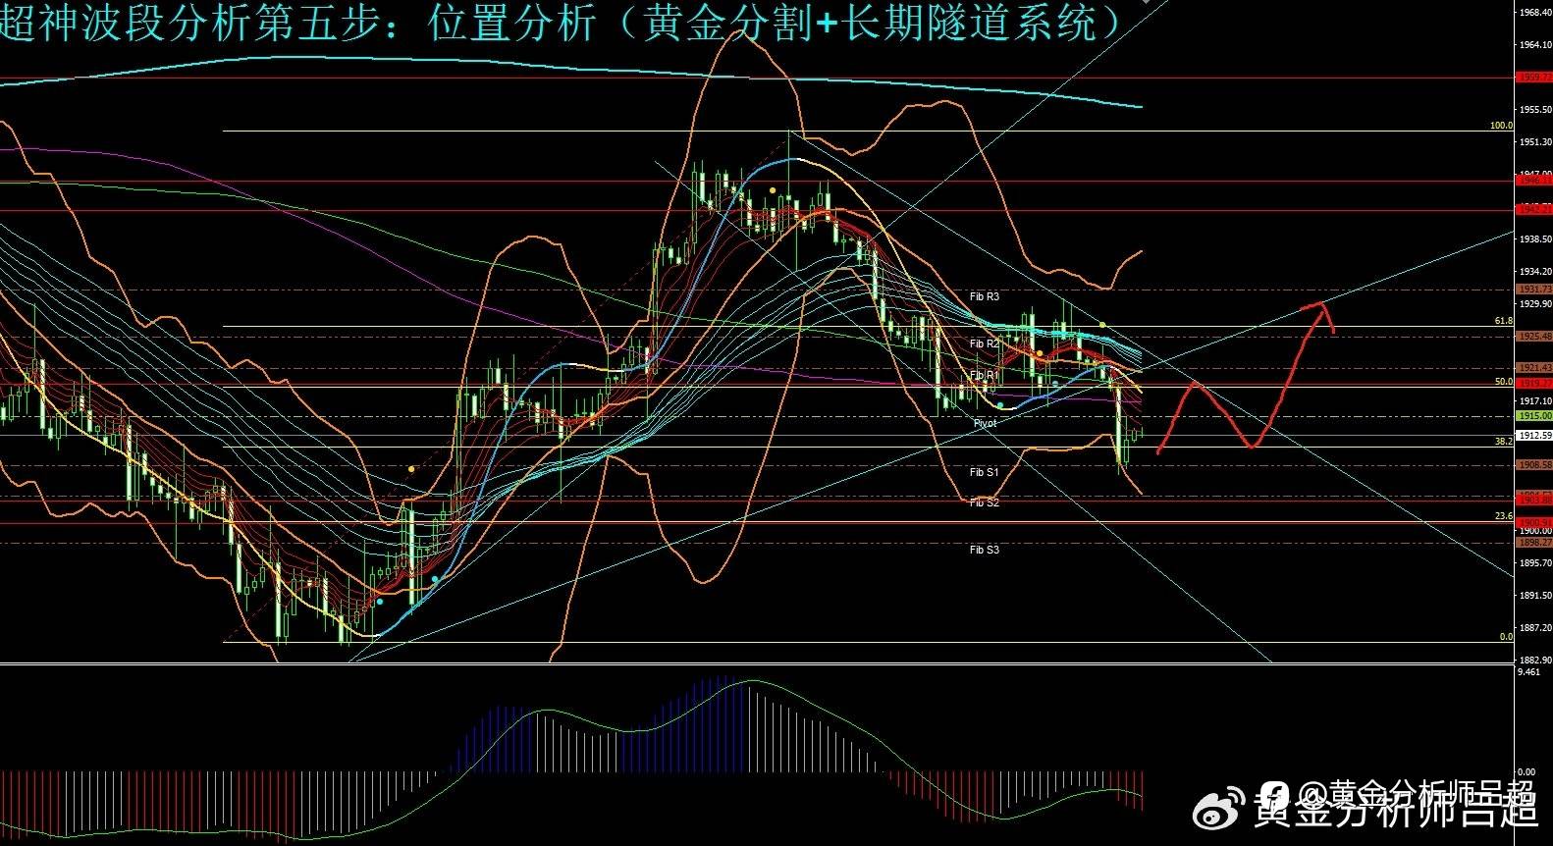Click the 1934.20 price scale value
This screenshot has width=1553, height=846.
1534,271
